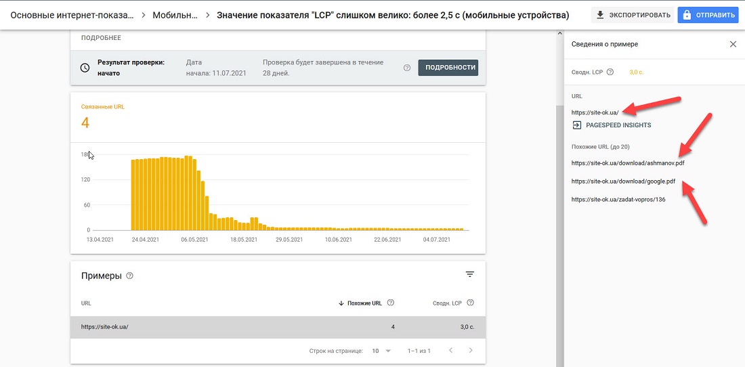Click help icon next to Сводн. LCP in side panel
745x367 pixels.
tap(610, 72)
